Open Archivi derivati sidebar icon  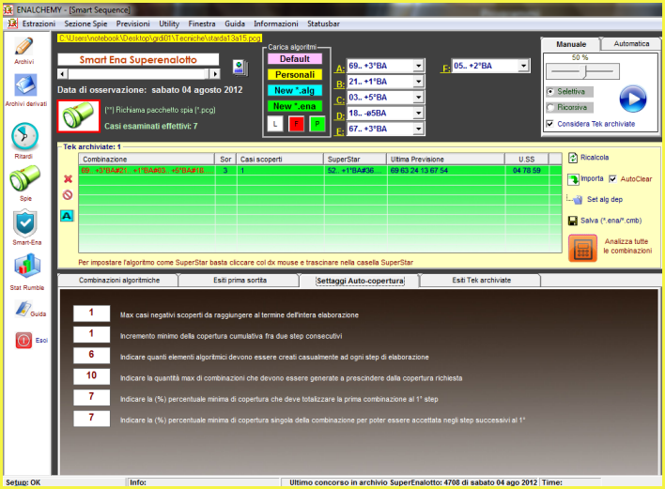click(26, 85)
